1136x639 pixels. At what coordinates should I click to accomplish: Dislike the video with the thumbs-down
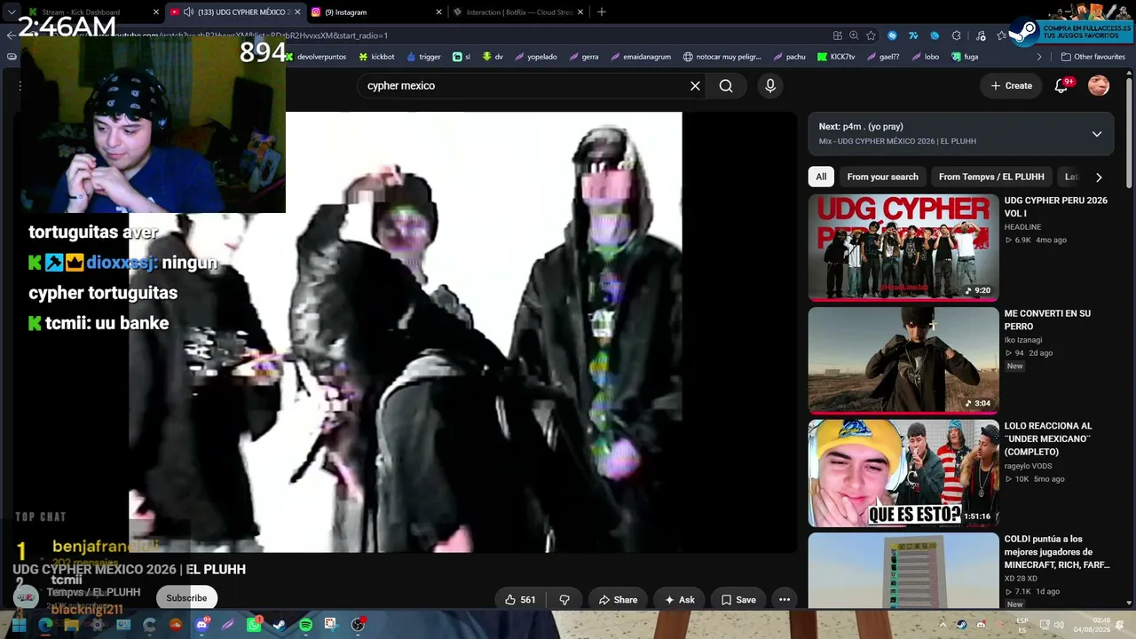pyautogui.click(x=564, y=600)
